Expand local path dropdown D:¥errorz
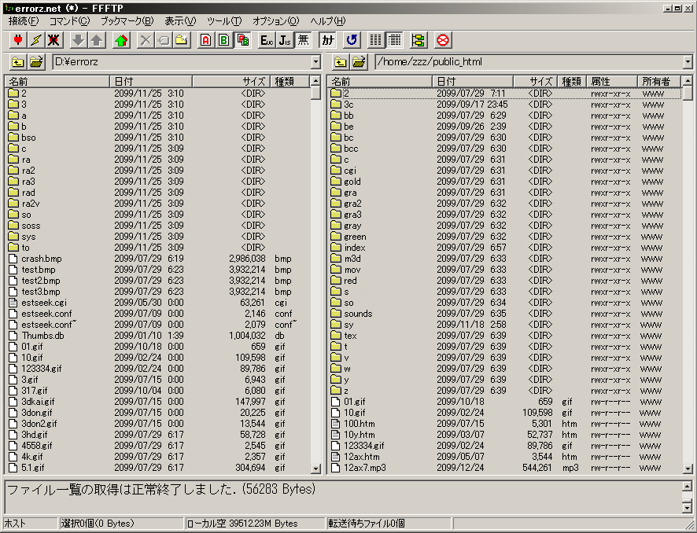The image size is (697, 533). [315, 62]
